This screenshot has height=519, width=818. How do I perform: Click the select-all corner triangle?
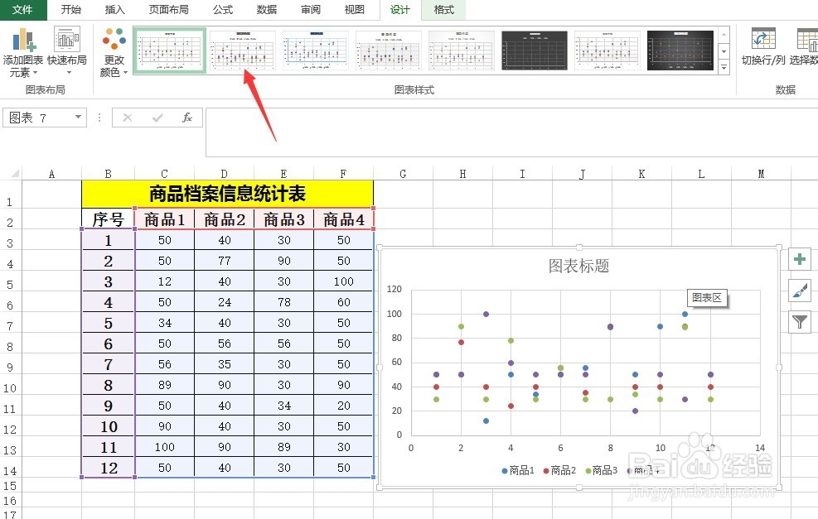coord(15,174)
